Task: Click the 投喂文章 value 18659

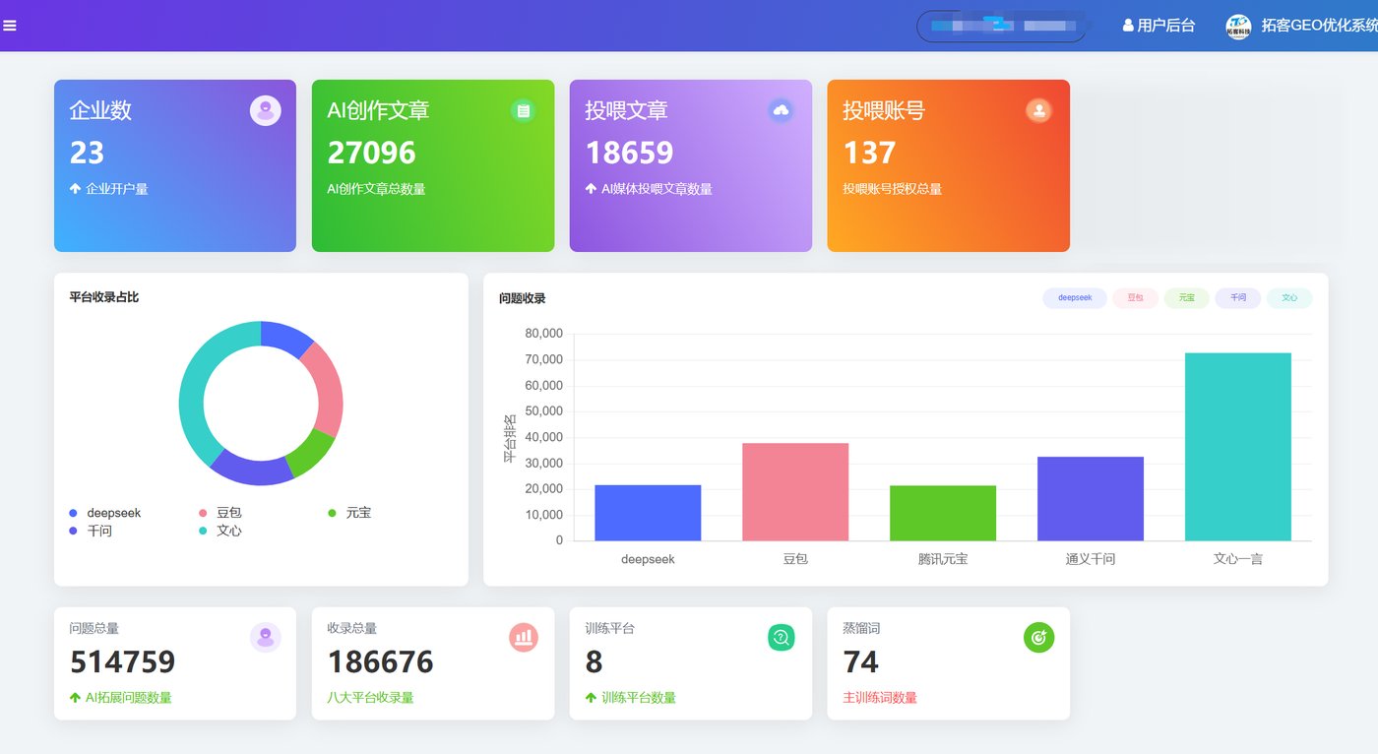Action: click(x=629, y=153)
